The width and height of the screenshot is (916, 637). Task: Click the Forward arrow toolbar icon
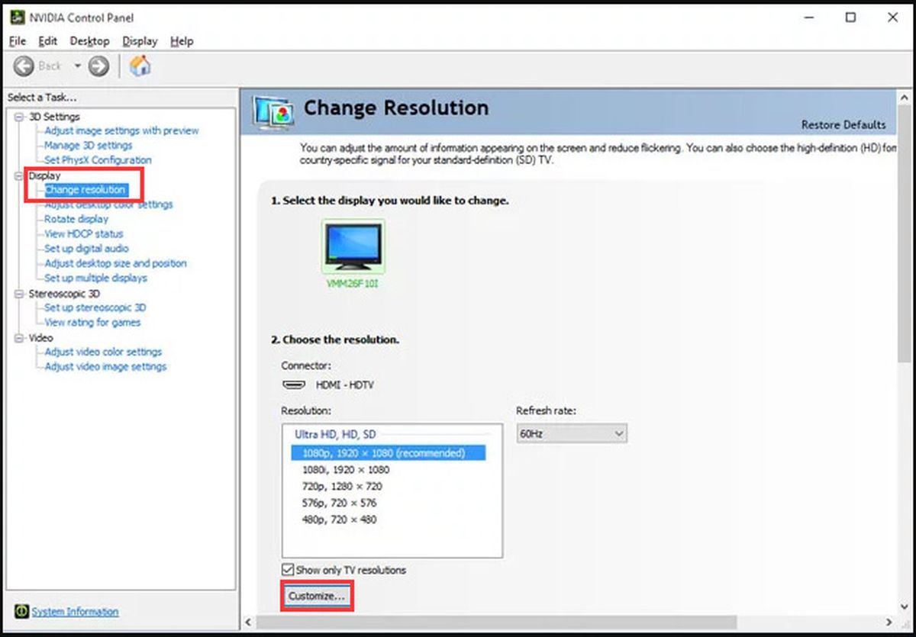(98, 66)
